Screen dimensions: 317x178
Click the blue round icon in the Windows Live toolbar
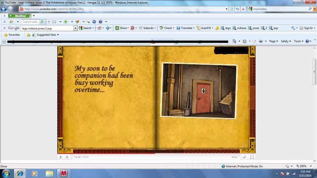(x=94, y=22)
